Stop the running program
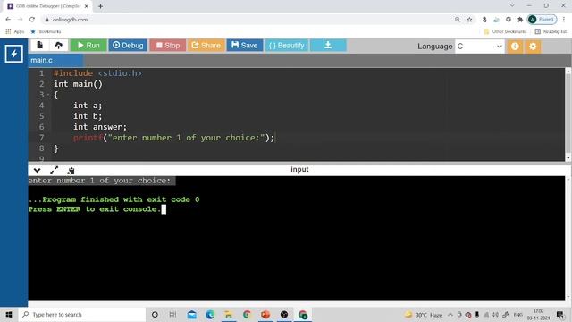Viewport: 572px width, 322px height. [x=167, y=46]
